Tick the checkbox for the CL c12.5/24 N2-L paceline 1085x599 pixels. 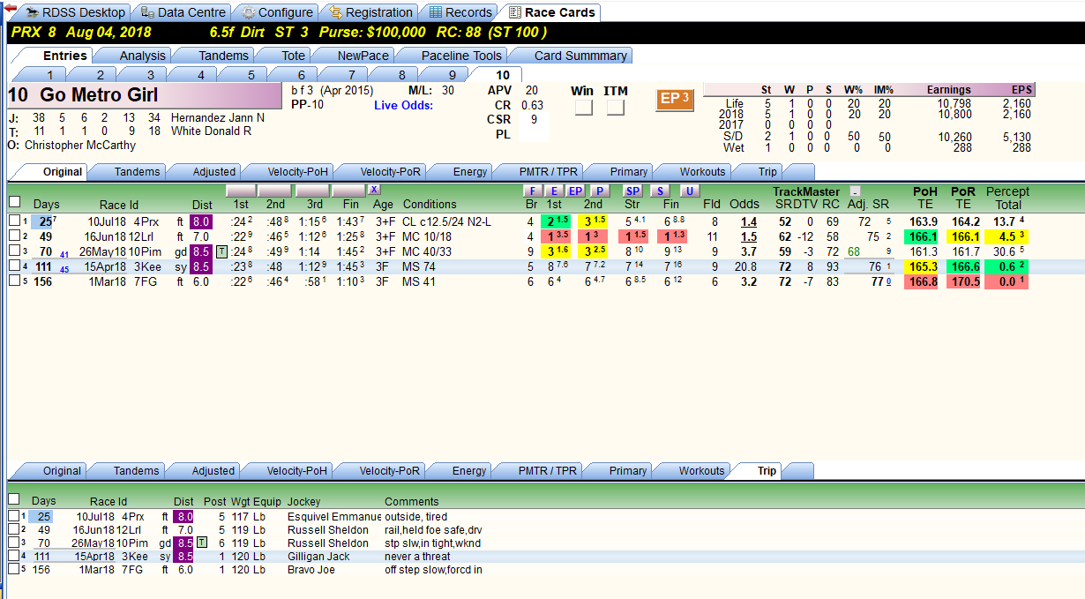(x=14, y=221)
